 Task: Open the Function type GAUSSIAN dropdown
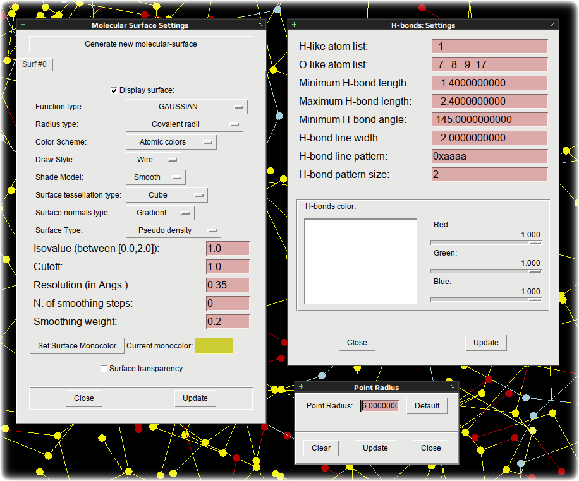(187, 107)
